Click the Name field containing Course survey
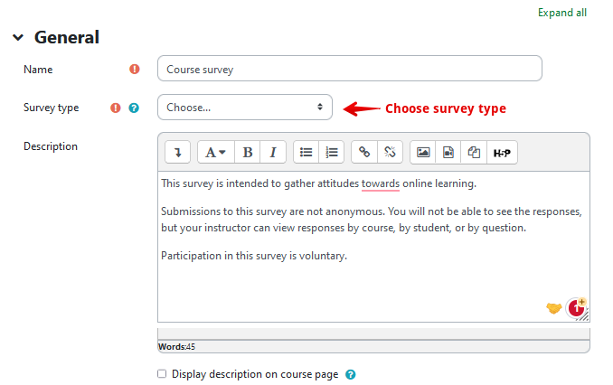Image resolution: width=613 pixels, height=385 pixels. click(349, 69)
